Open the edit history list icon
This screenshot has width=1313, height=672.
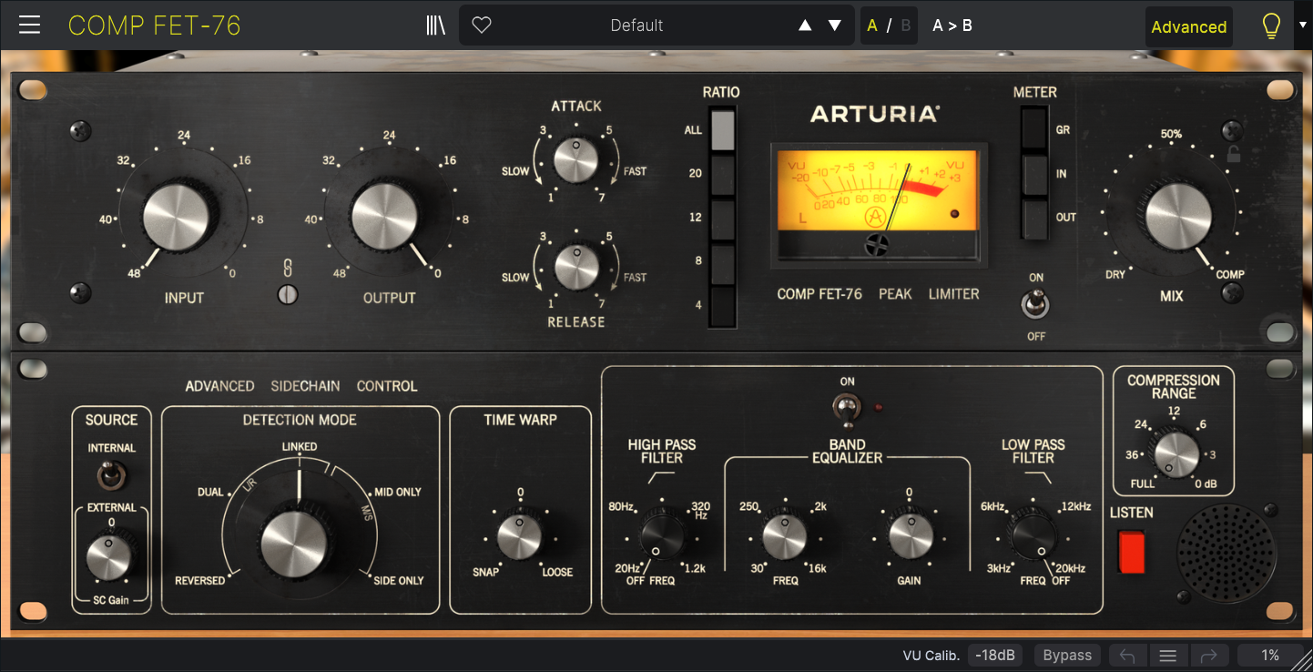tap(1168, 656)
